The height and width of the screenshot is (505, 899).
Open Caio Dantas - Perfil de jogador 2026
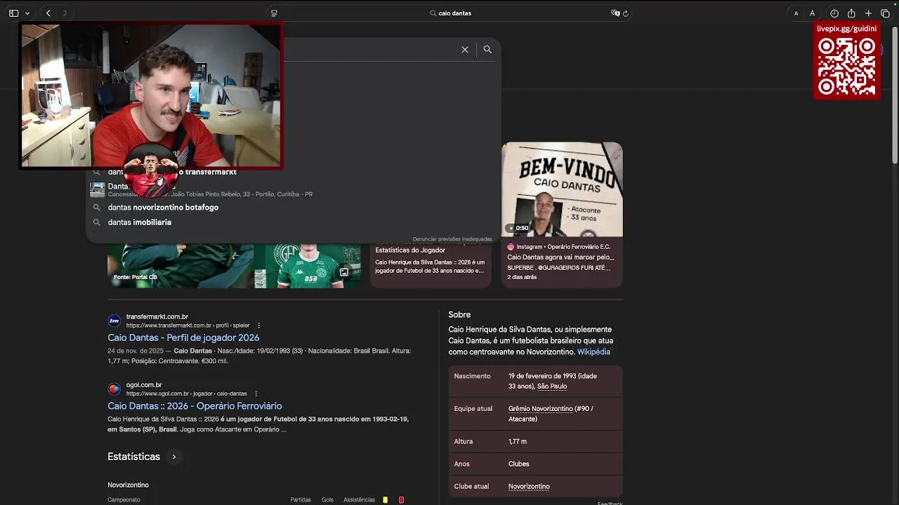183,337
